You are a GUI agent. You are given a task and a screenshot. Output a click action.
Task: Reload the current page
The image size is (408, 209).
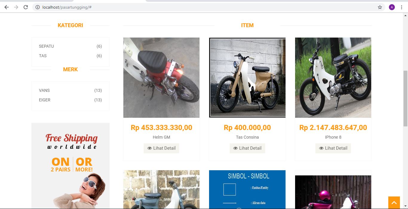26,7
